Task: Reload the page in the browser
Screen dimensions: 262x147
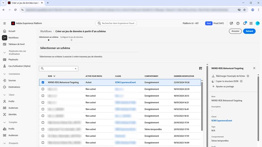Action: tap(15, 10)
